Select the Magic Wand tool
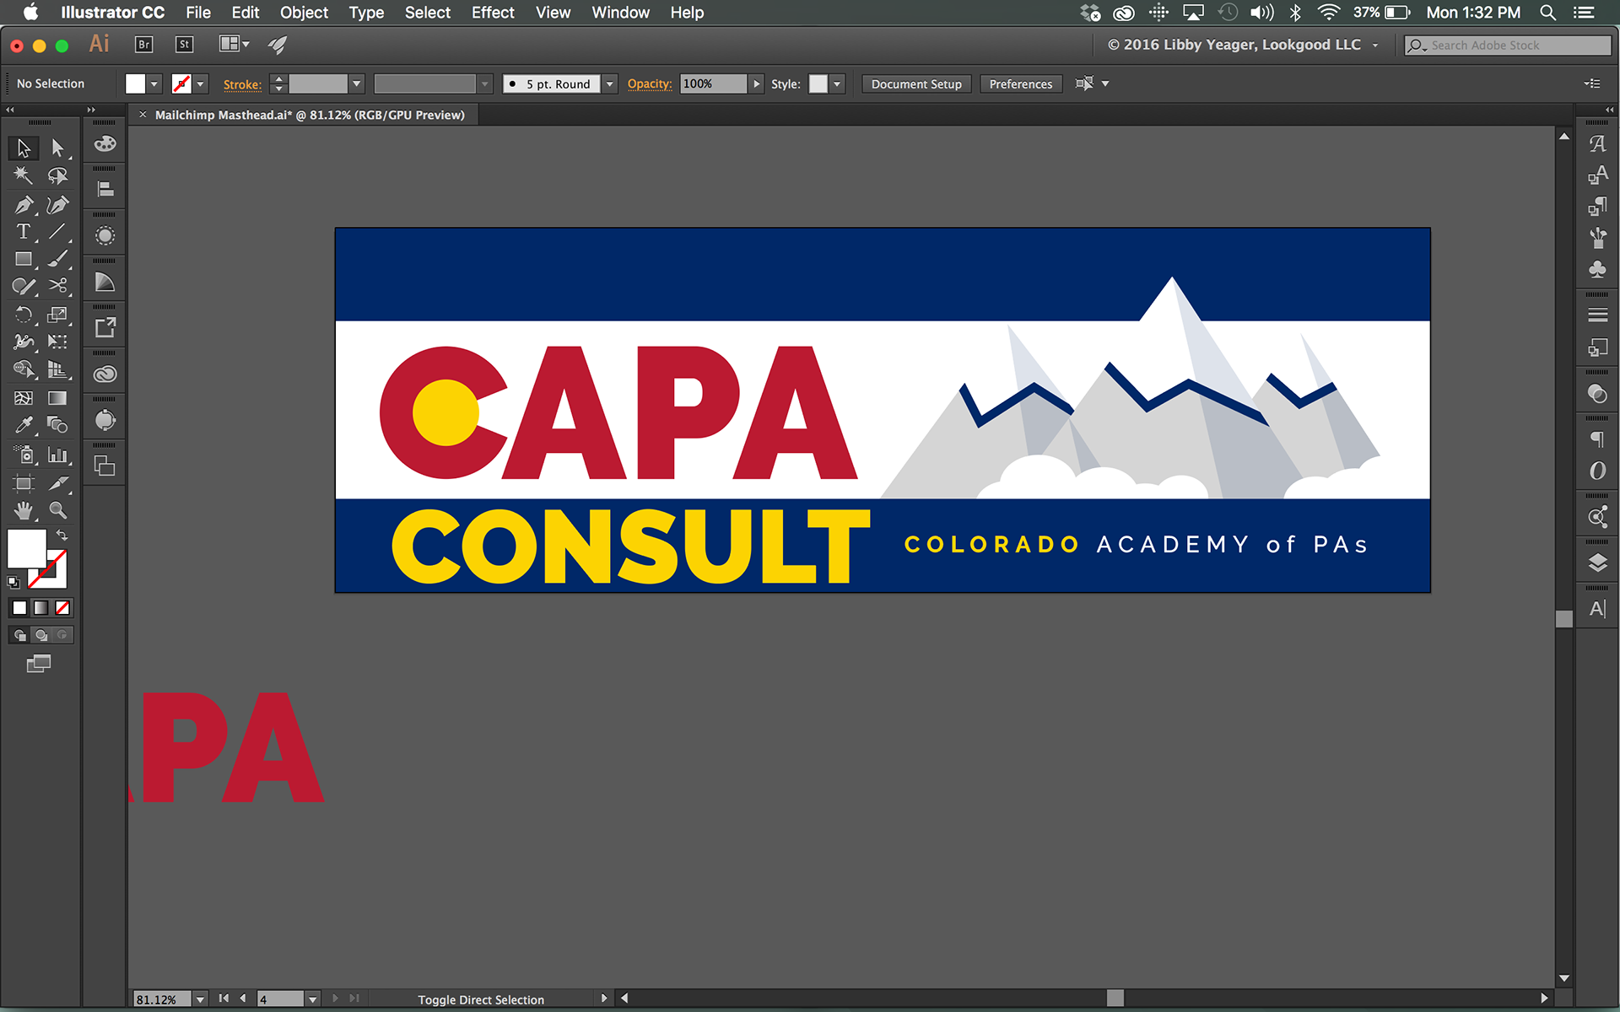This screenshot has height=1012, width=1620. pos(24,175)
